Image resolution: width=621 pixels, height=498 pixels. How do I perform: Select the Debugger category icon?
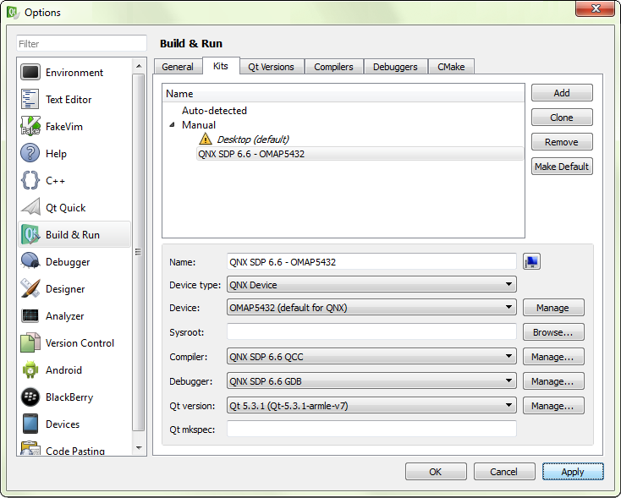coord(31,262)
